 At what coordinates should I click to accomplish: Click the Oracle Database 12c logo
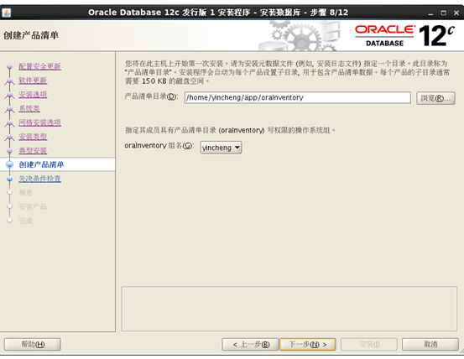[x=404, y=36]
